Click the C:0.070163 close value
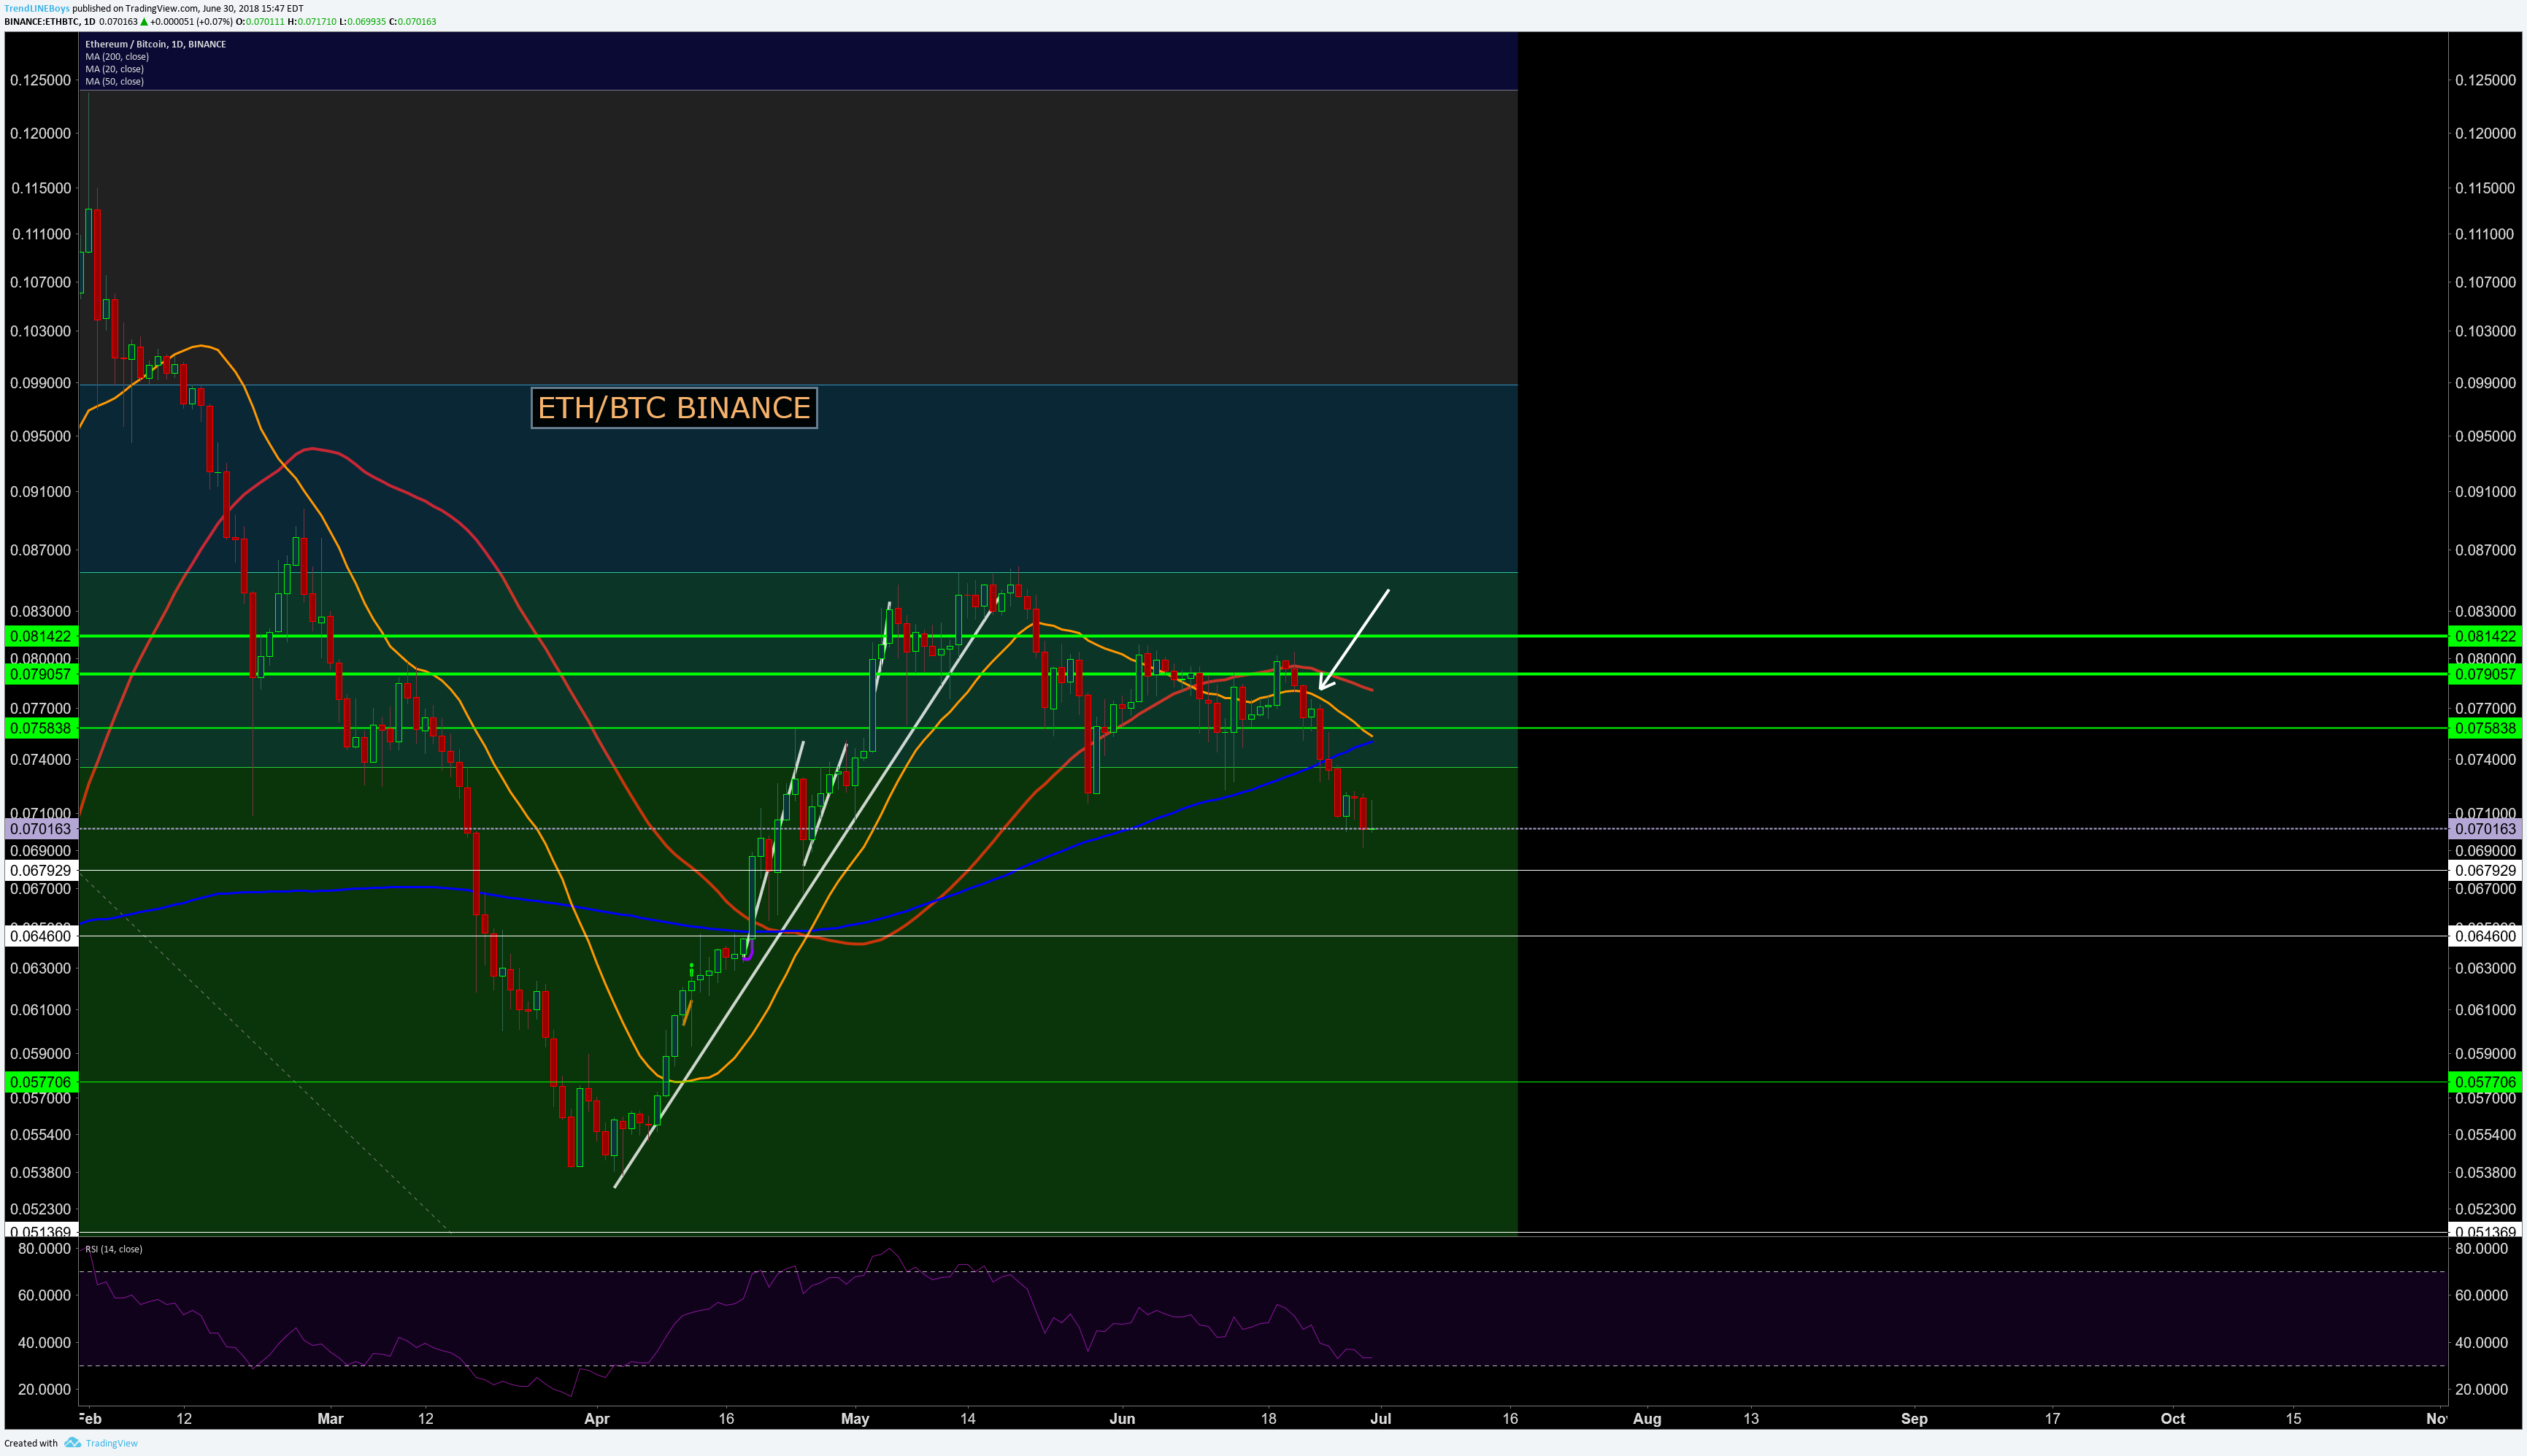 [x=413, y=22]
